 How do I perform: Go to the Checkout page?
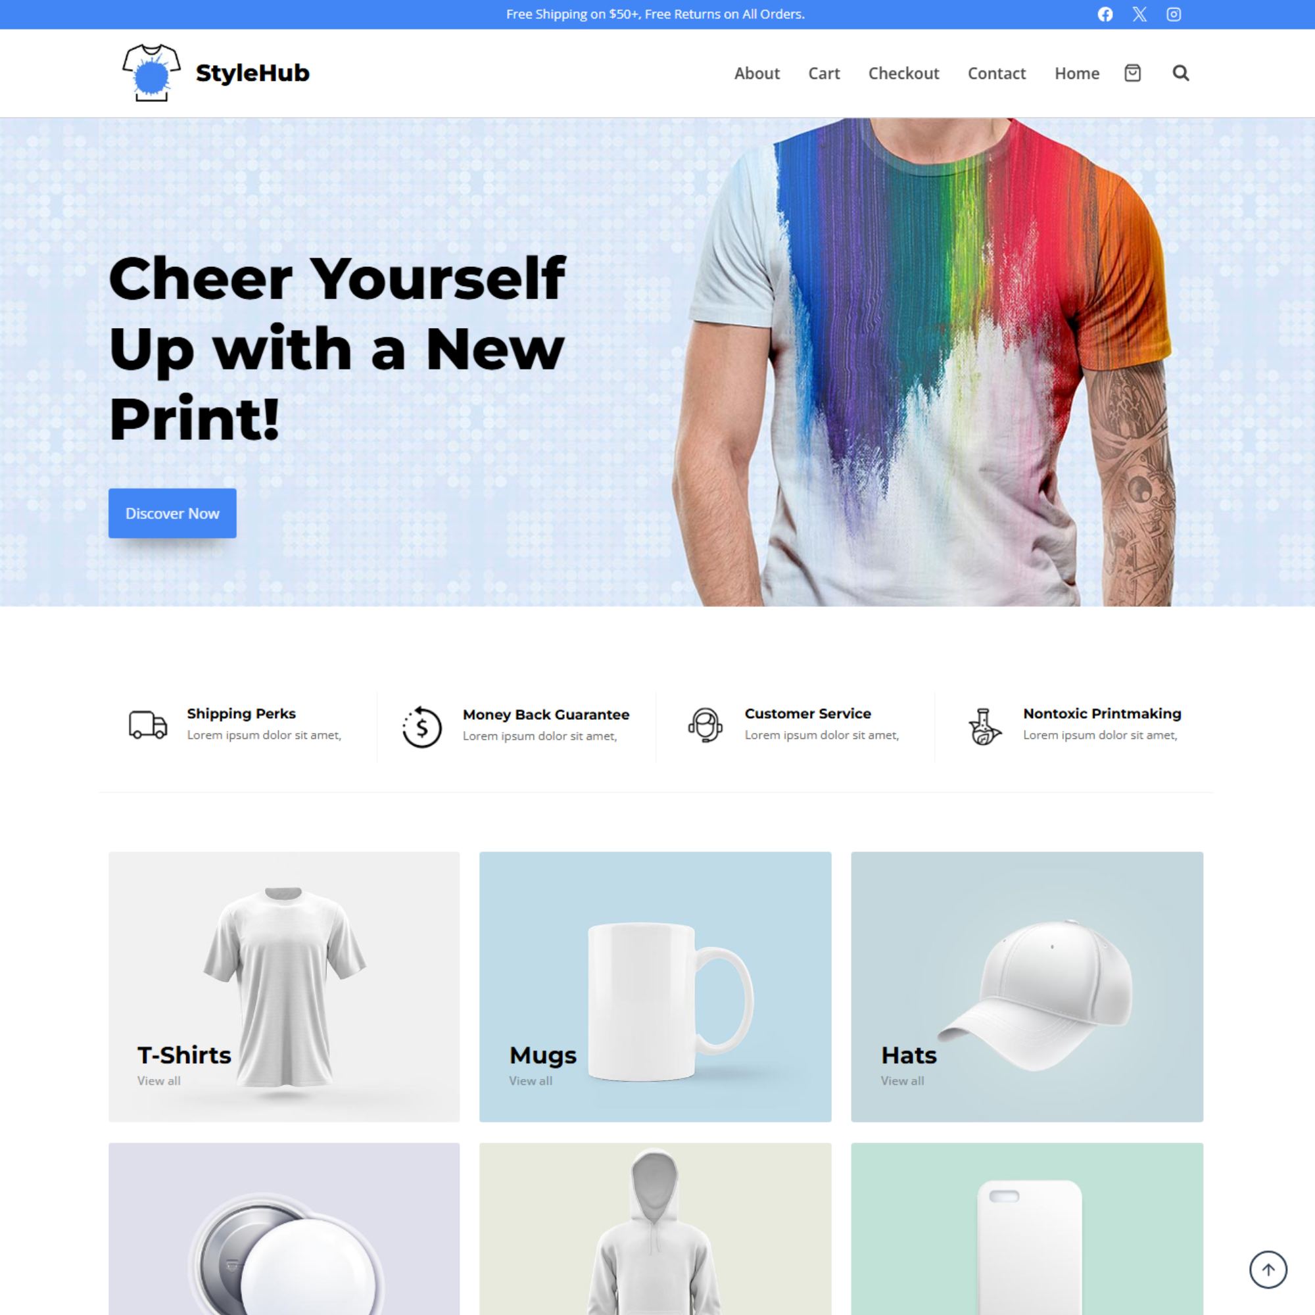(903, 73)
